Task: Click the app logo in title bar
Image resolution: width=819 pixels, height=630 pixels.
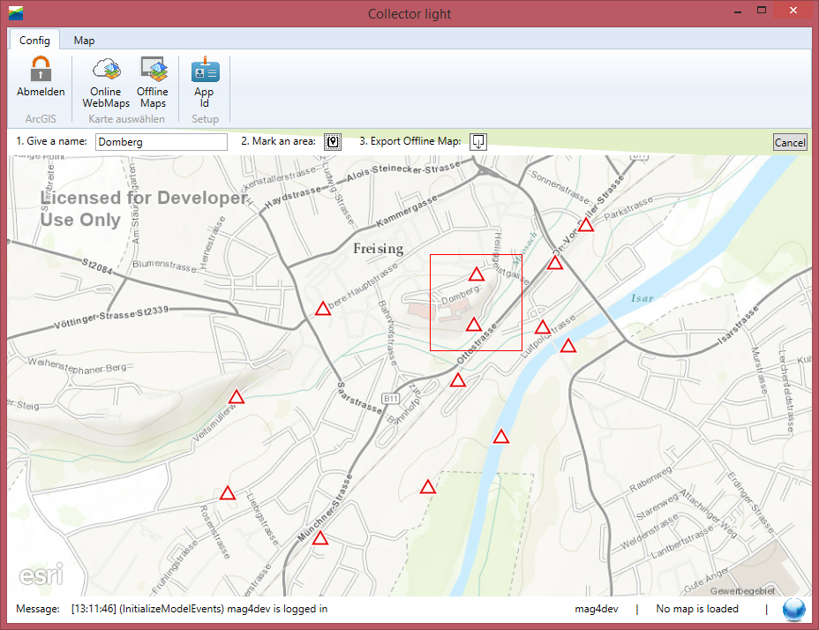Action: pyautogui.click(x=16, y=12)
